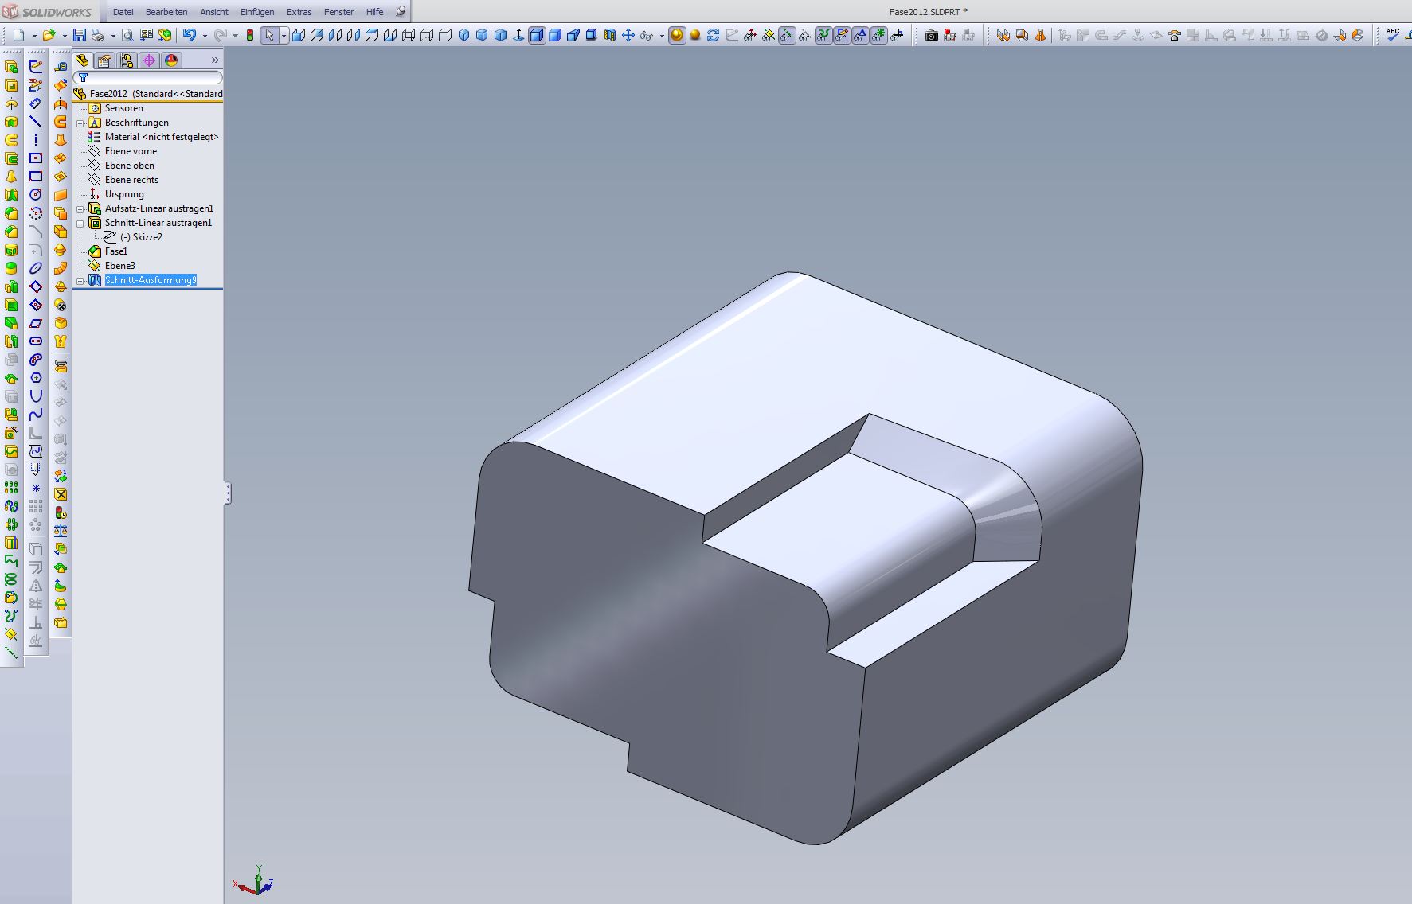
Task: Expand the Beschriftungen tree node
Action: click(x=80, y=123)
